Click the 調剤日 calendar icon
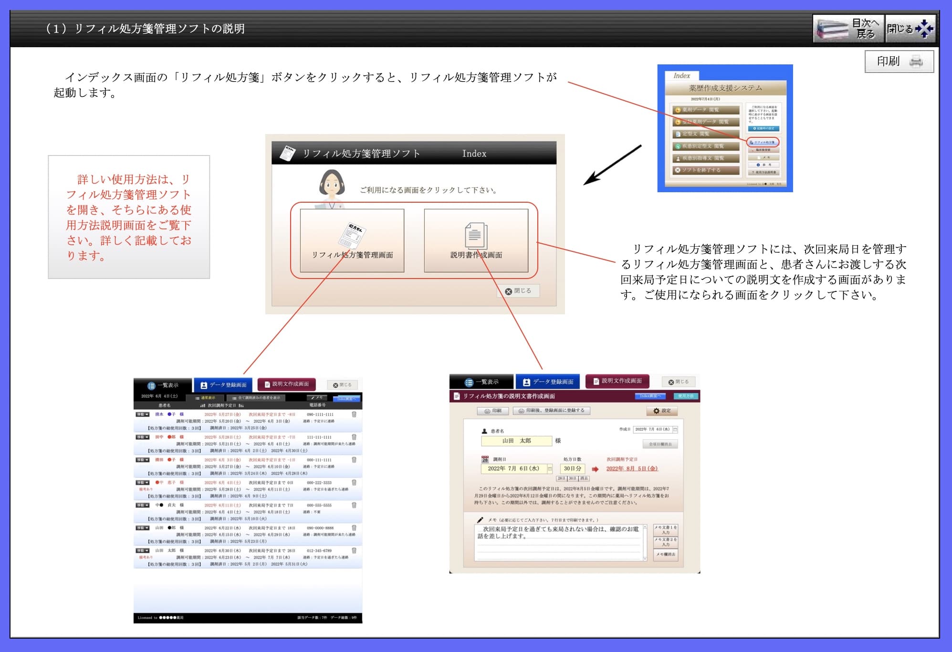 tap(485, 459)
